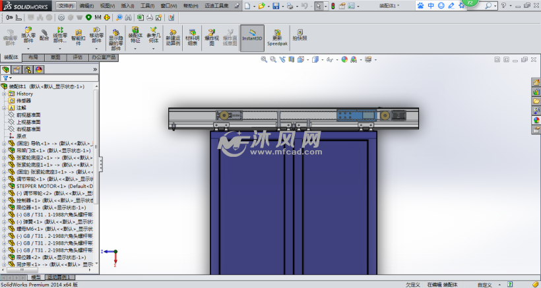Viewport: 541px width, 288px height.
Task: Open SolidWorks Resources home icon in task pane
Action: [x=536, y=82]
